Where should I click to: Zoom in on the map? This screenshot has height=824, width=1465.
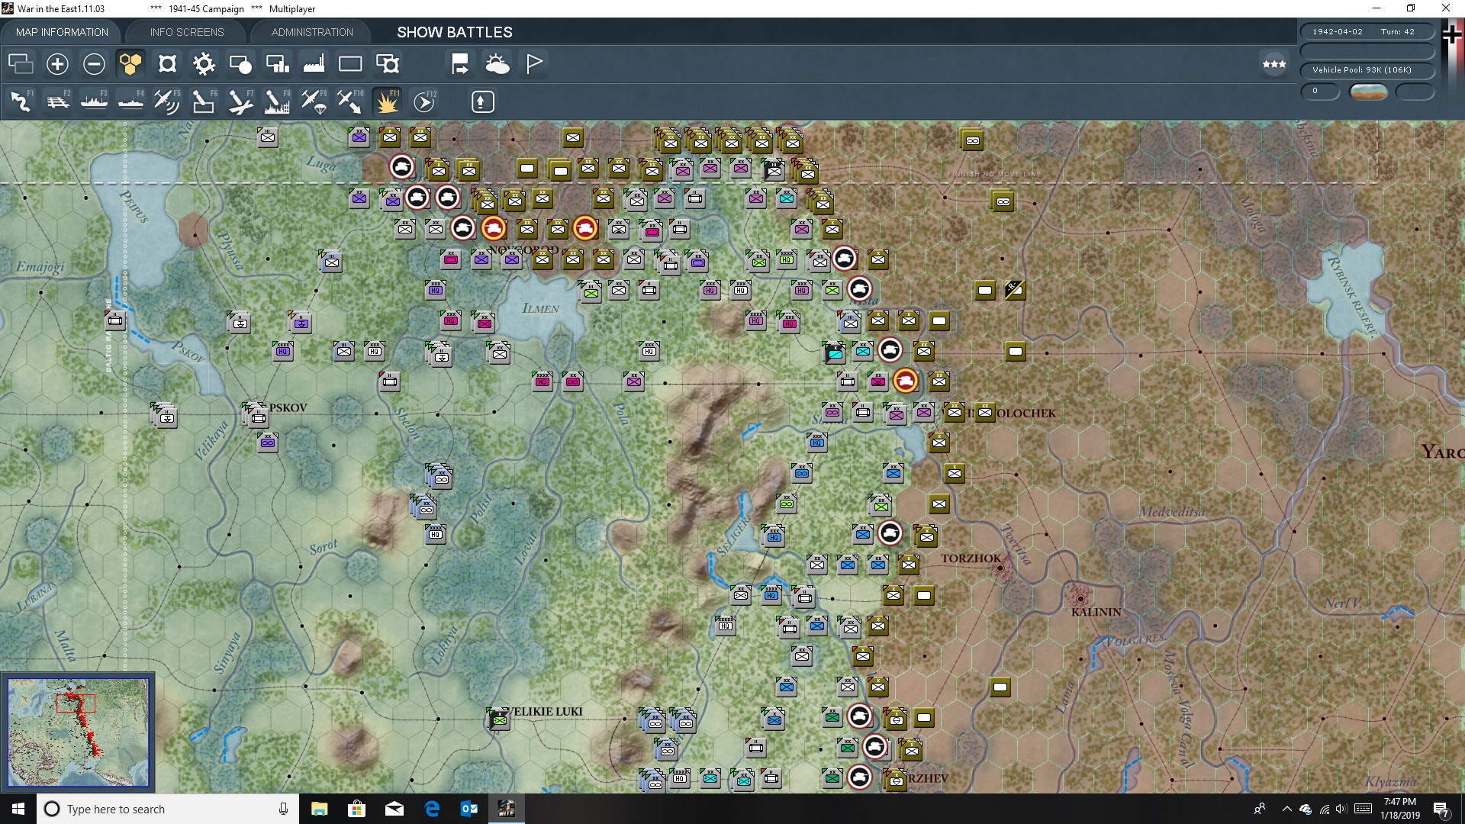coord(57,64)
